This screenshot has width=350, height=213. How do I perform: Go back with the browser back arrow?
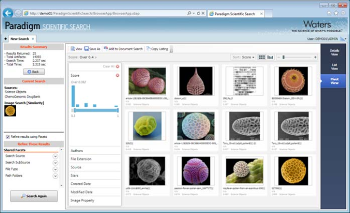tap(8, 13)
